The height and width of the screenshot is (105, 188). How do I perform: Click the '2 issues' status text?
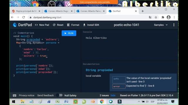pyautogui.click(x=104, y=95)
